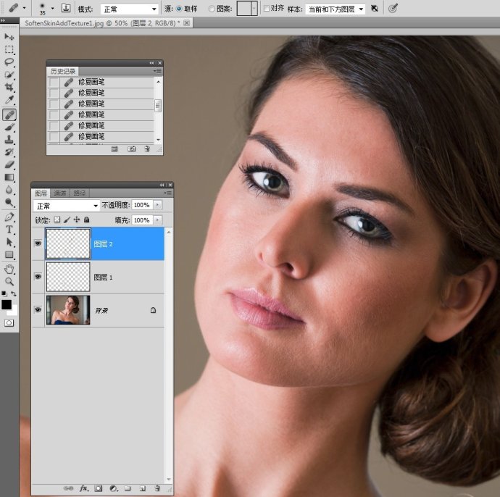Toggle lock all padlock icon
This screenshot has width=500, height=497.
coord(86,220)
